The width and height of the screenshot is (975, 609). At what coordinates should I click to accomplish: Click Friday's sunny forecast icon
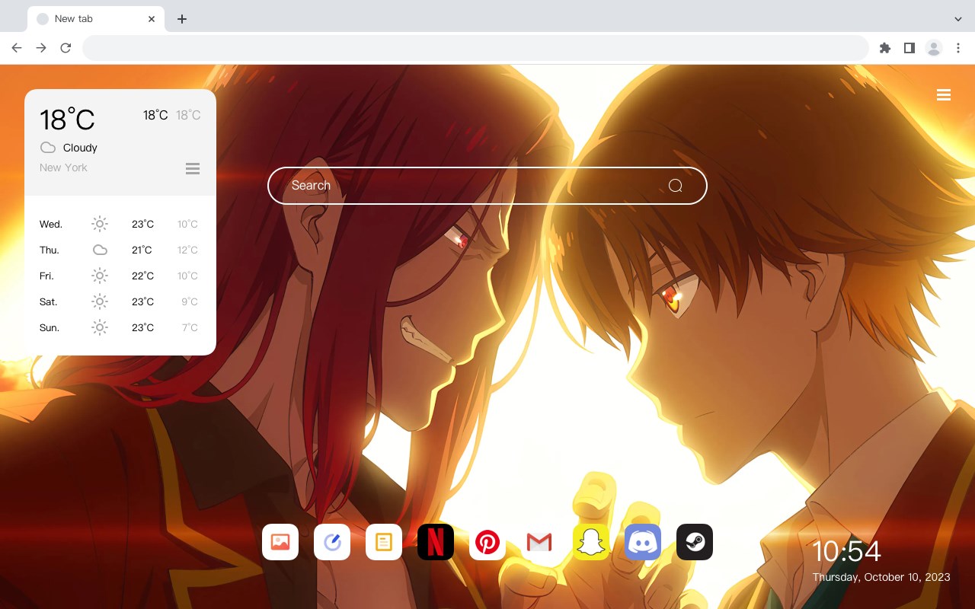[100, 276]
